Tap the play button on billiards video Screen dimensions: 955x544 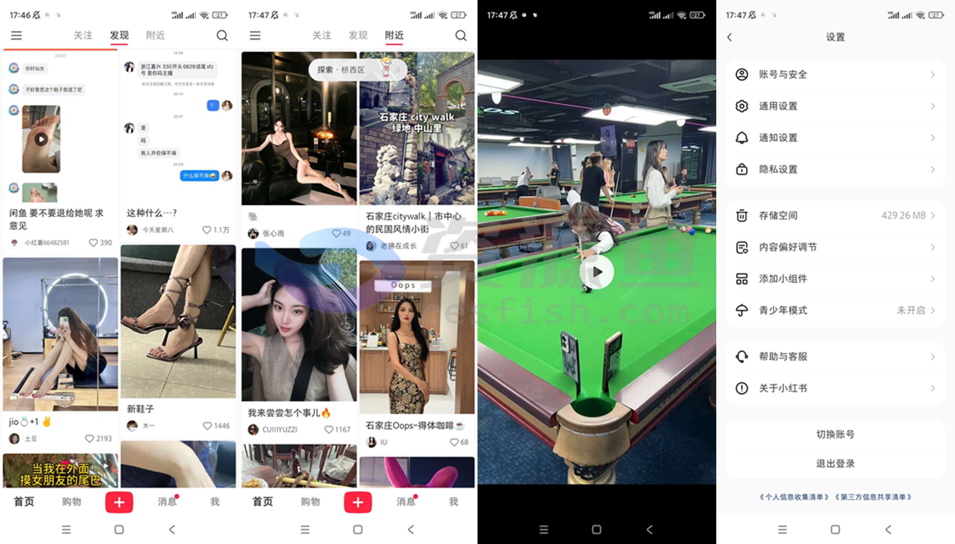click(597, 272)
